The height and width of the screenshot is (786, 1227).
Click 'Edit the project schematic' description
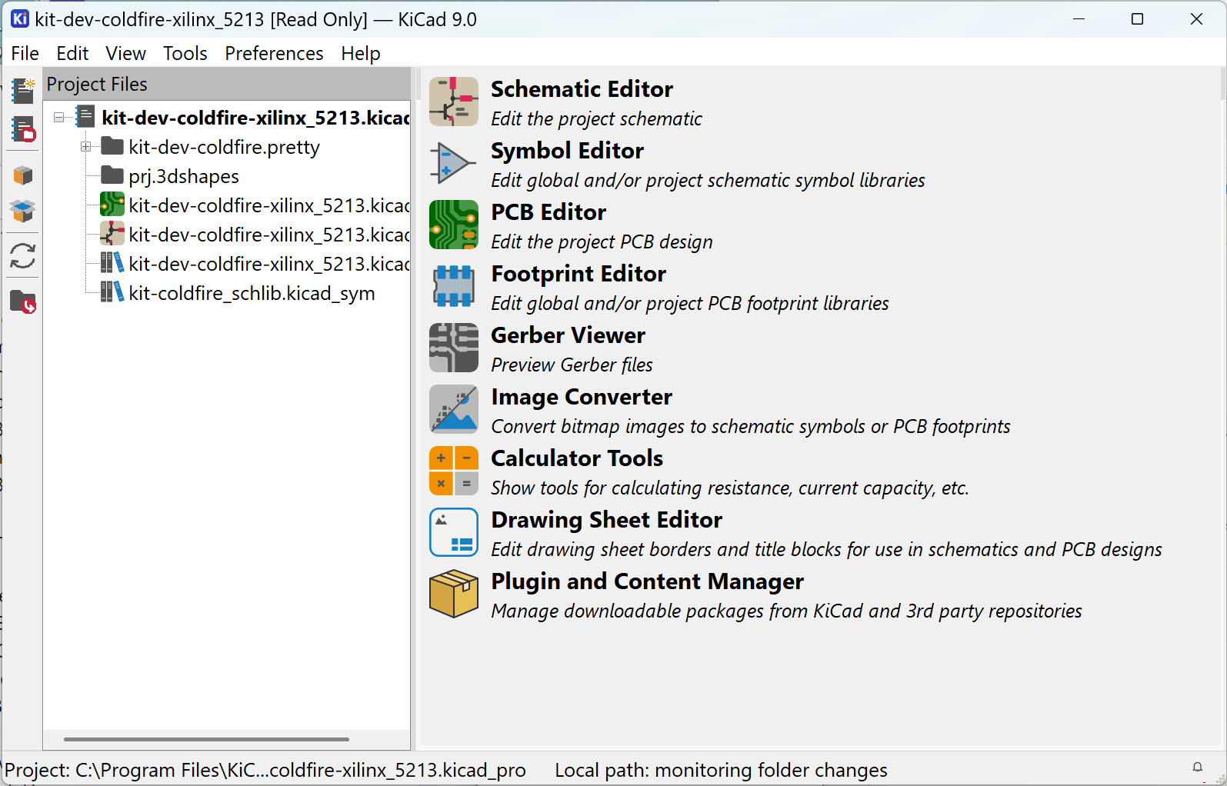596,118
